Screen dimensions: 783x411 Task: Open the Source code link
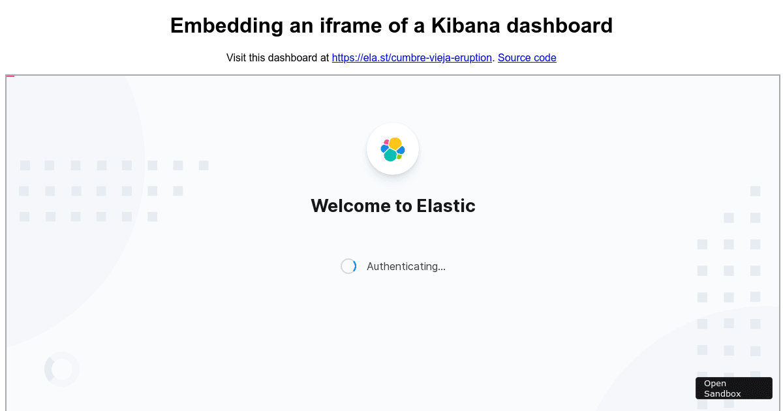(527, 58)
